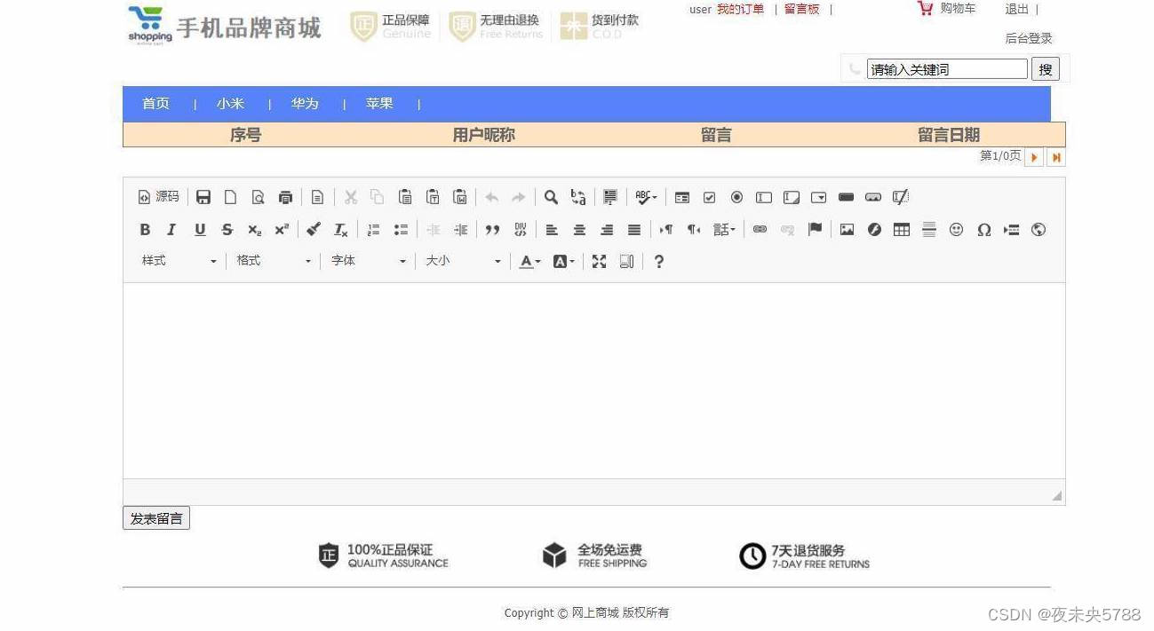The image size is (1154, 631).
Task: Insert a Table
Action: pyautogui.click(x=902, y=230)
